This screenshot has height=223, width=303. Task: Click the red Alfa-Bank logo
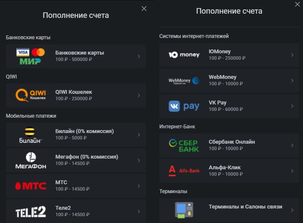184,171
